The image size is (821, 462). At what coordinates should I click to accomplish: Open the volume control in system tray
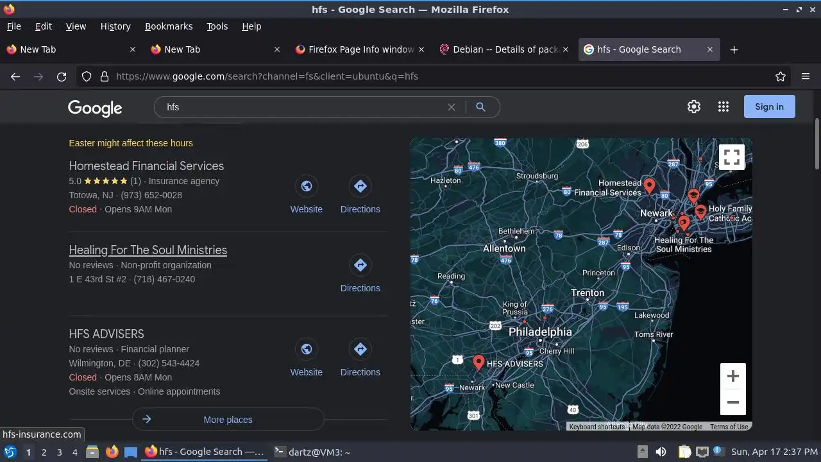(x=661, y=452)
